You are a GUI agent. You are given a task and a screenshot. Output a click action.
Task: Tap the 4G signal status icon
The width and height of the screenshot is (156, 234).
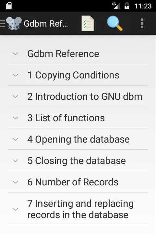pyautogui.click(x=116, y=6)
